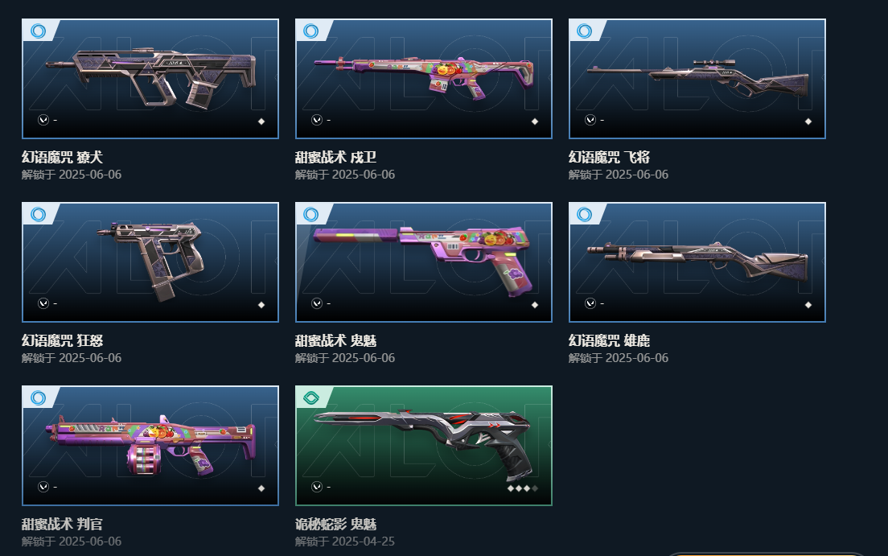Click the VP currency icon on 甜蜜战术 鬼魅 card

coord(317,303)
